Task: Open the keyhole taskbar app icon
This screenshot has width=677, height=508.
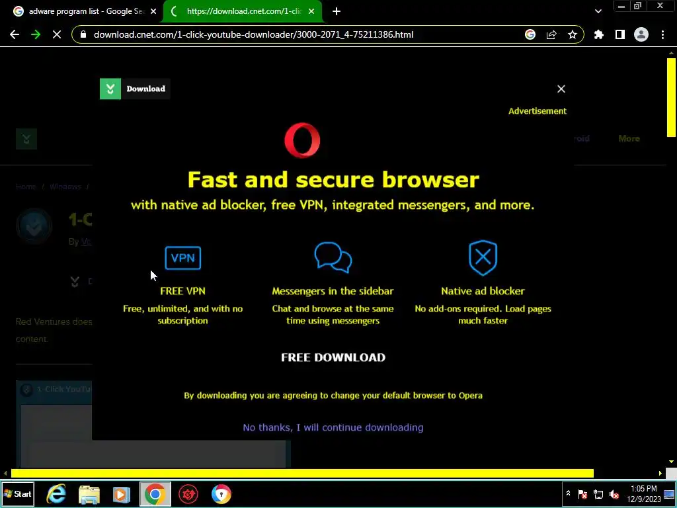Action: click(x=221, y=494)
